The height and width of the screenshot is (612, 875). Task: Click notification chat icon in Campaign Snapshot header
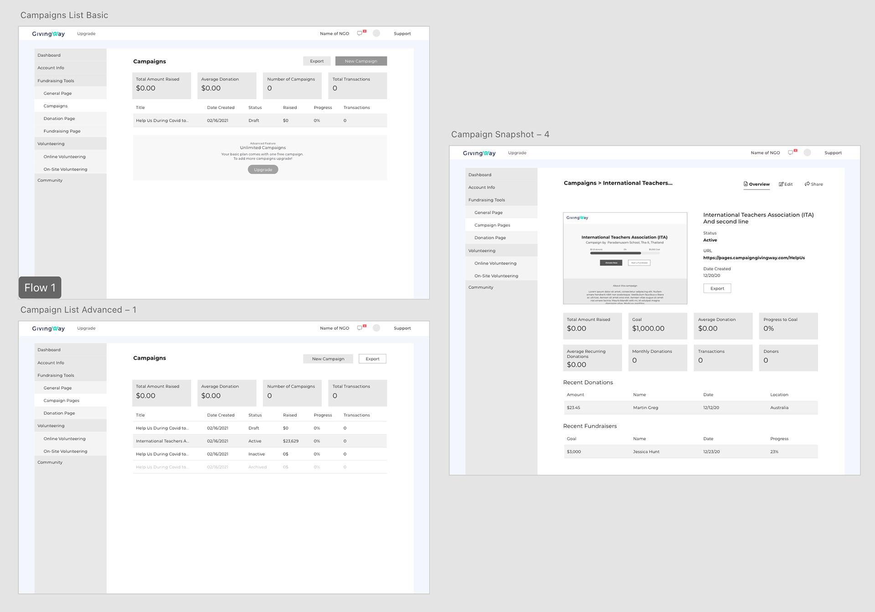point(791,153)
